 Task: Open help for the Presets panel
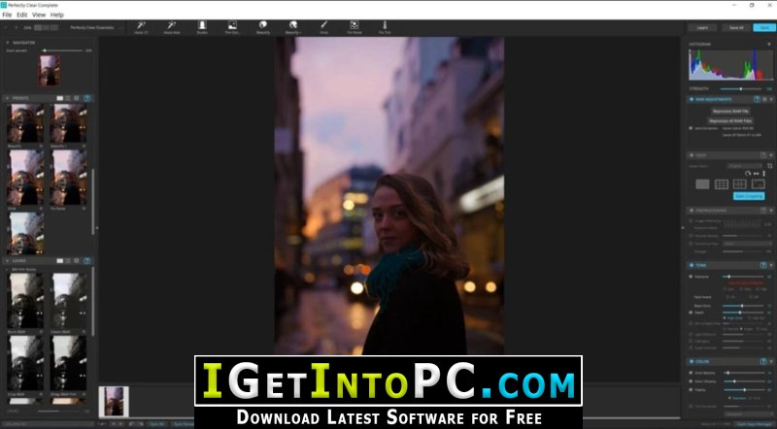[87, 98]
